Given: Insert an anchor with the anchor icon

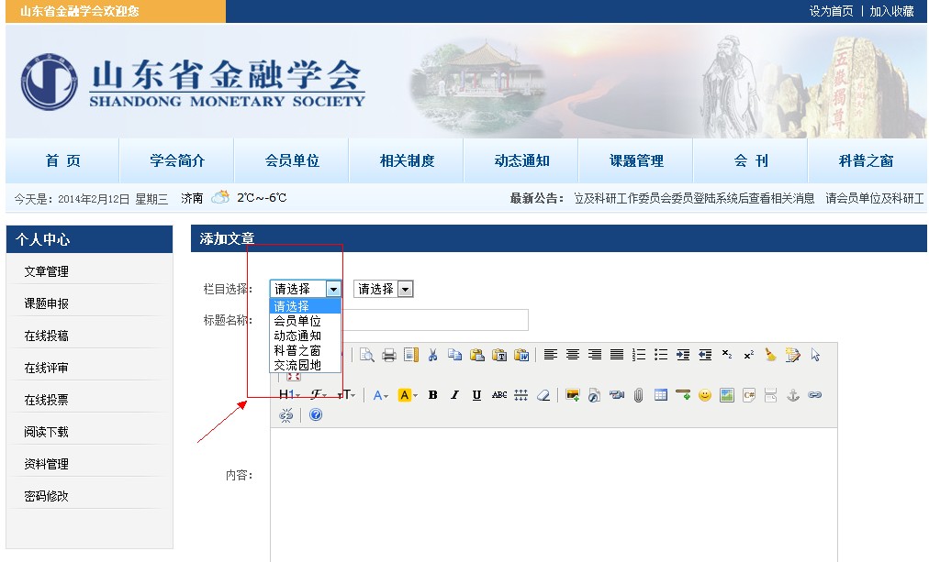Looking at the screenshot, I should tap(793, 395).
